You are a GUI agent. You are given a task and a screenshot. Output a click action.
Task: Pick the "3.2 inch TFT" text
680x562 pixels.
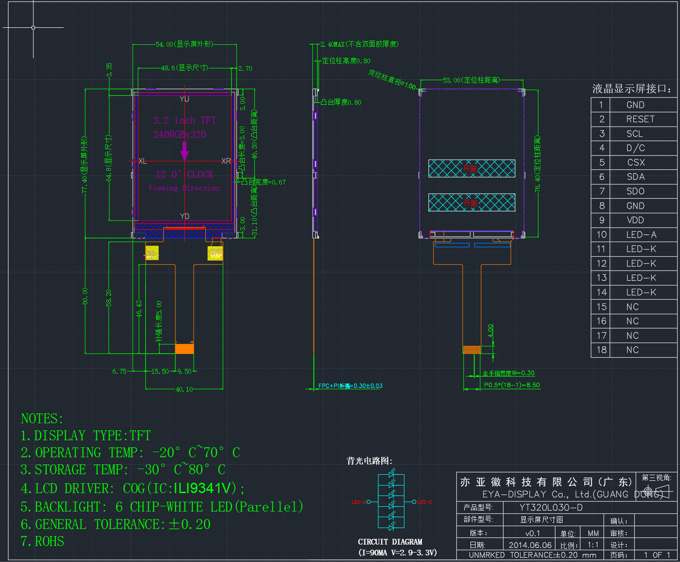point(185,120)
